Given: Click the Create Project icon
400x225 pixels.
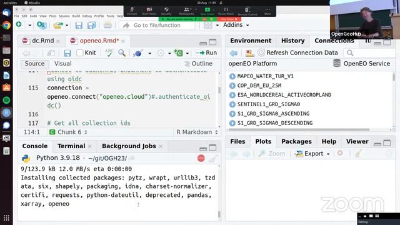Looking at the screenshot, I should [x=42, y=25].
